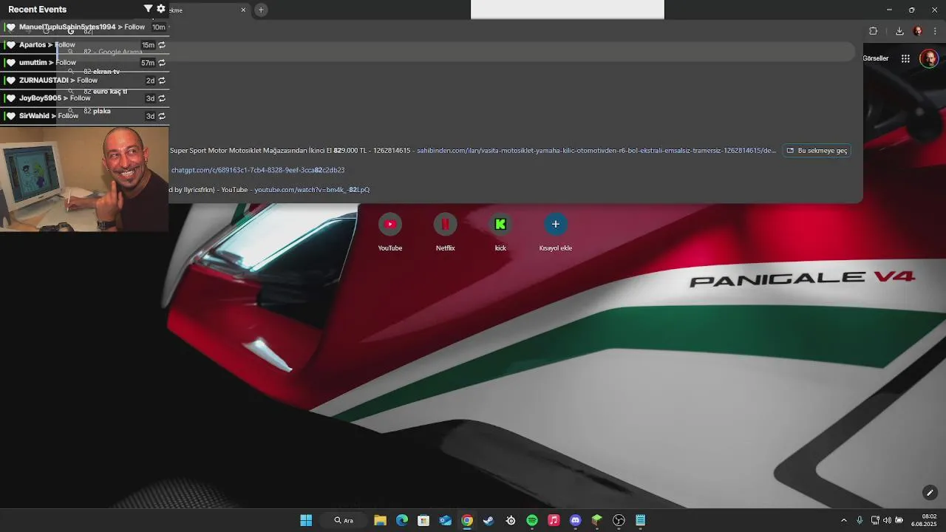
Task: Open Outlook from the taskbar
Action: tap(446, 520)
